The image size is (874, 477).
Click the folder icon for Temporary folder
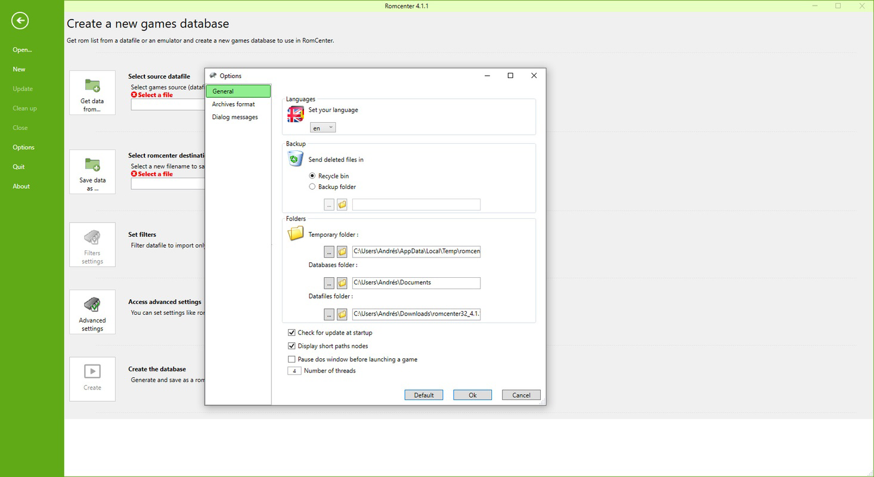pyautogui.click(x=342, y=252)
